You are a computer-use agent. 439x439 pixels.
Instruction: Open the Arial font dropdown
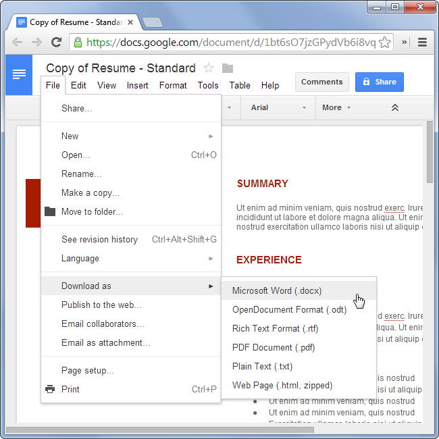278,107
